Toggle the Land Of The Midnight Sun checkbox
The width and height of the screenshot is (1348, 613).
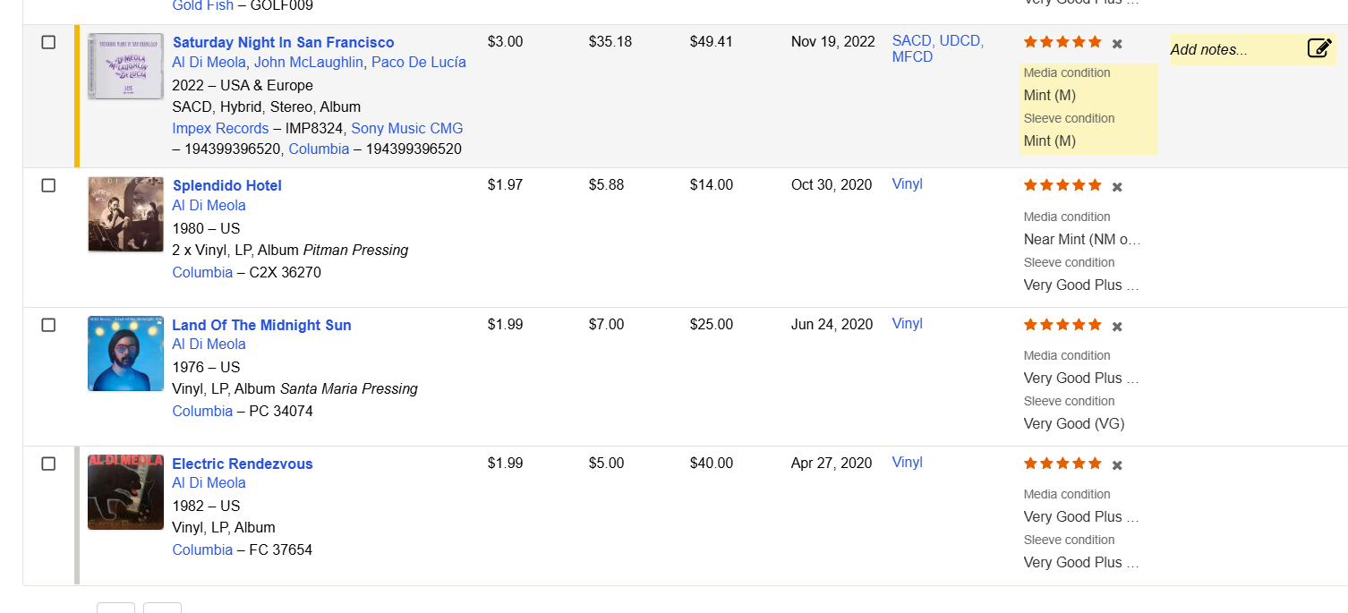point(48,325)
